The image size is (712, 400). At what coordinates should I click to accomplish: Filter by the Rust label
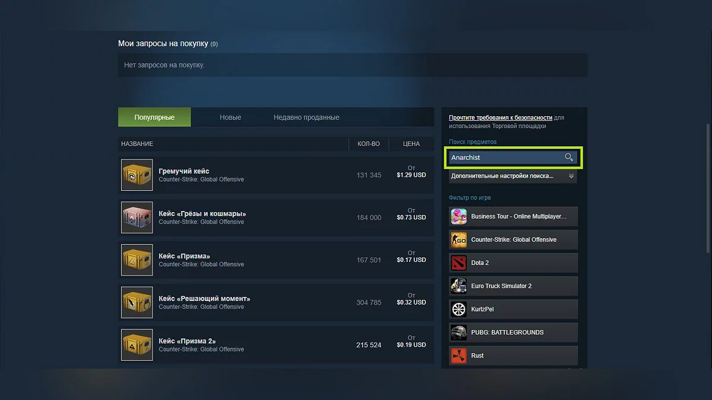click(478, 356)
